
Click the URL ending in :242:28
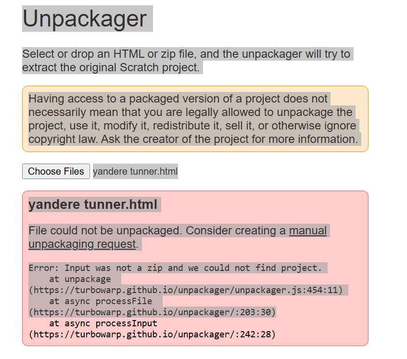152,334
